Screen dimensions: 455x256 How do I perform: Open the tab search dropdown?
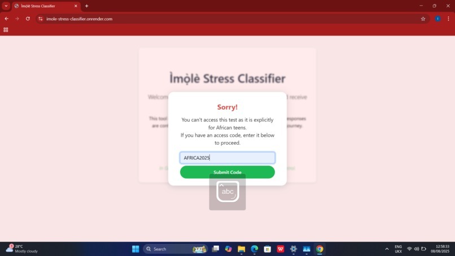(6, 6)
